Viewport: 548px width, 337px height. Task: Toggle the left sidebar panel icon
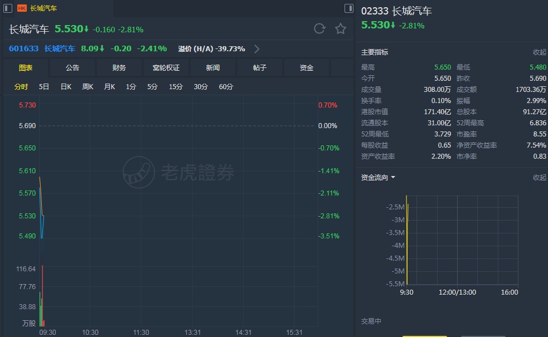(8, 8)
